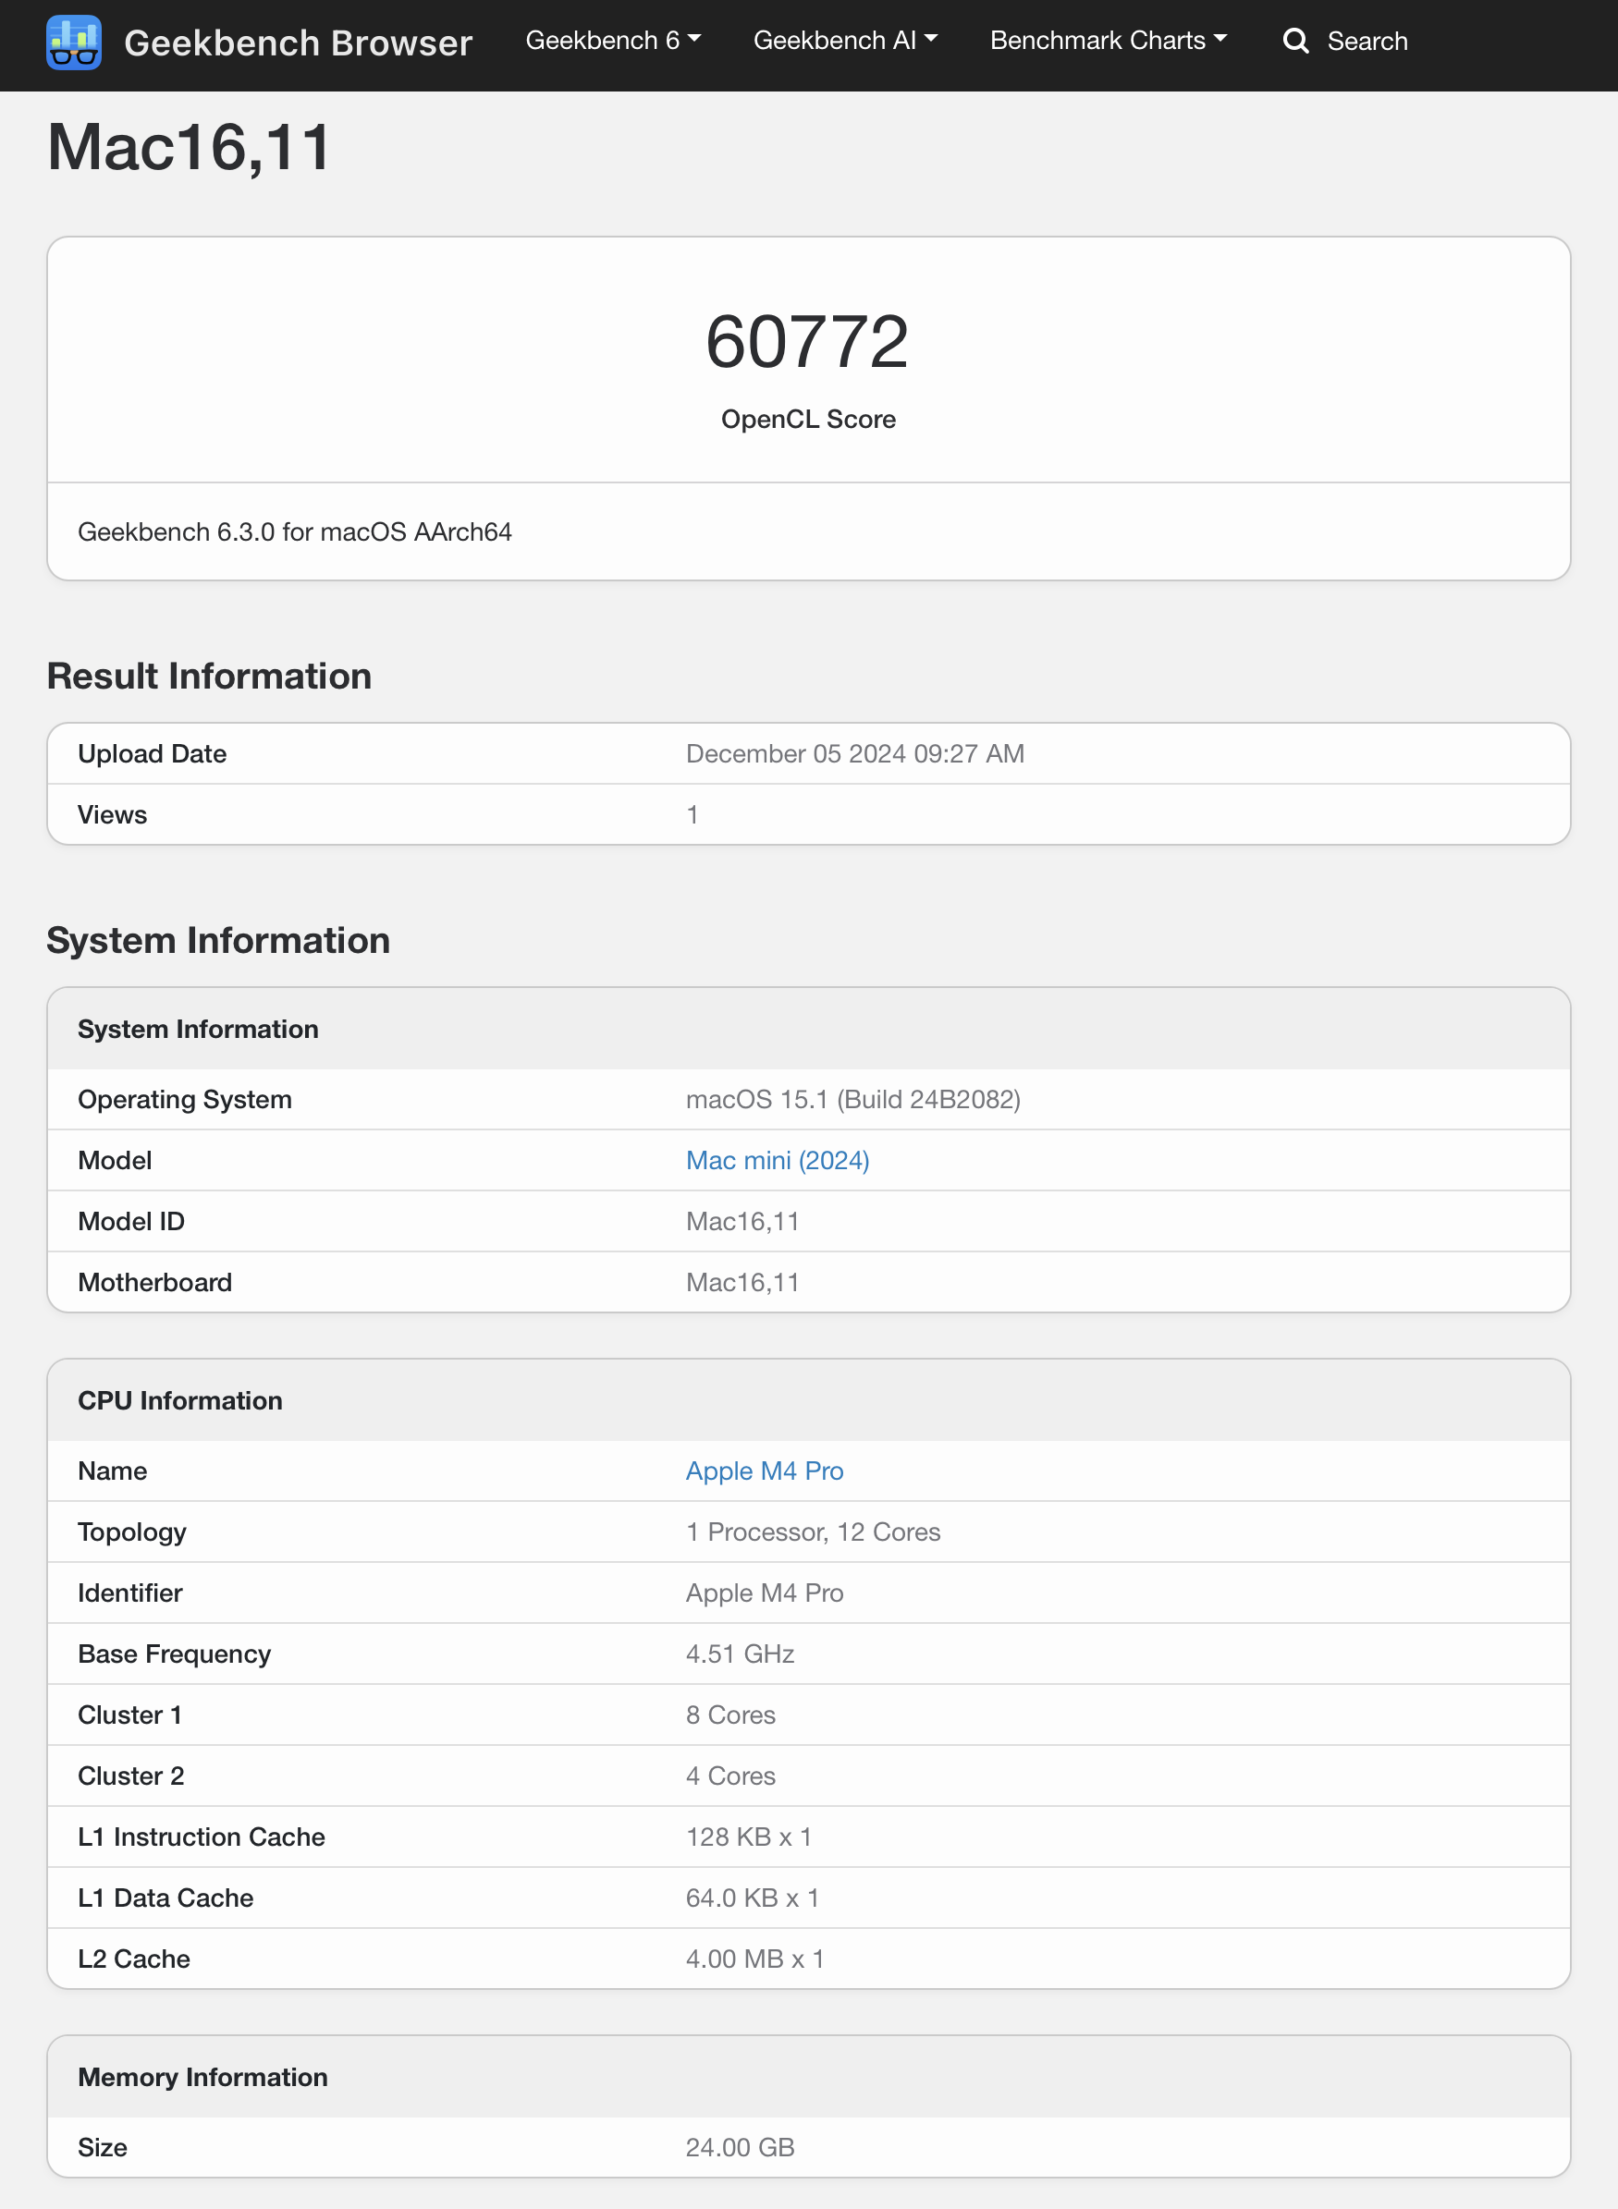This screenshot has width=1618, height=2209.
Task: Open the Benchmark Charts dropdown
Action: coord(1107,40)
